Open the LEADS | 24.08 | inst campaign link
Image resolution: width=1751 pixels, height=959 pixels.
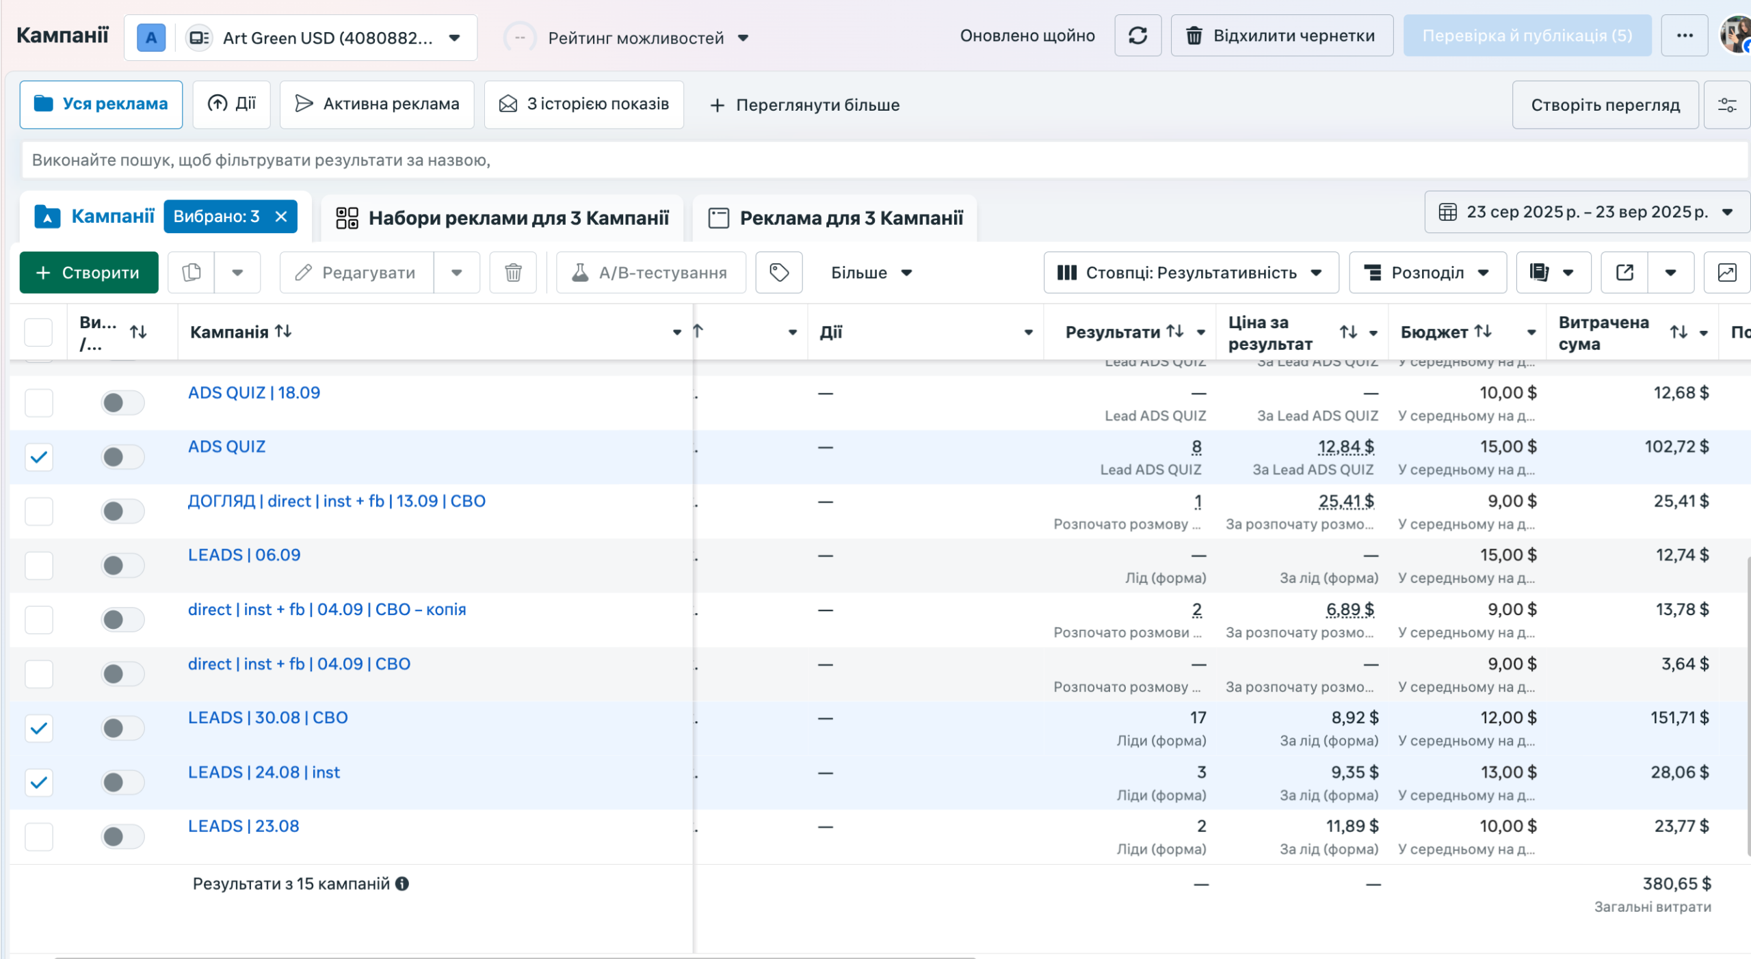(x=263, y=772)
